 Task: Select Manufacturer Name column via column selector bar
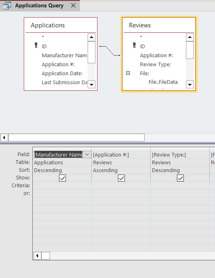(x=62, y=149)
